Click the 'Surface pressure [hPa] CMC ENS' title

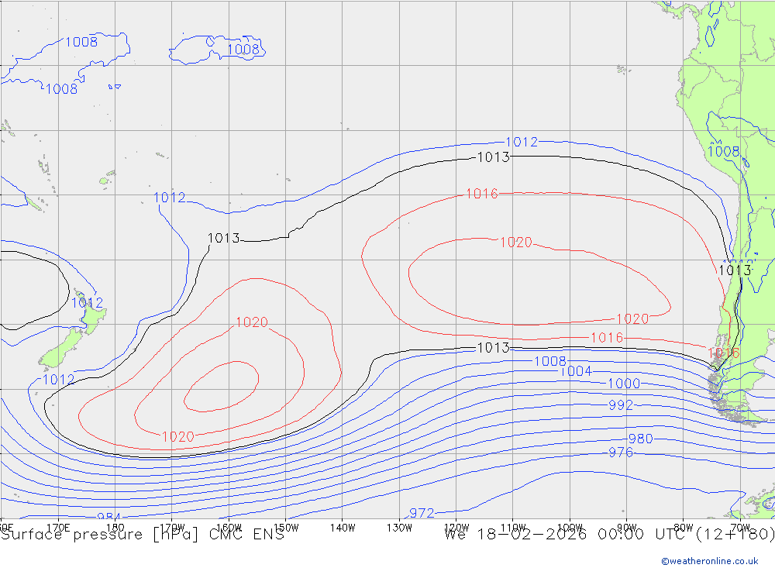coord(143,535)
